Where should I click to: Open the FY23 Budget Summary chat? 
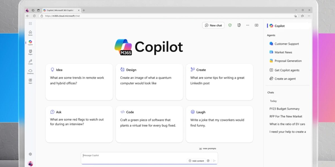pyautogui.click(x=284, y=109)
